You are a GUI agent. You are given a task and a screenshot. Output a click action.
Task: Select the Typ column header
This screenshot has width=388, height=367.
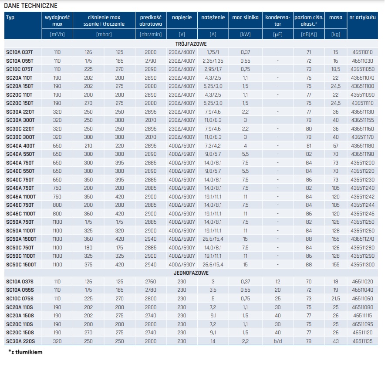coord(10,17)
